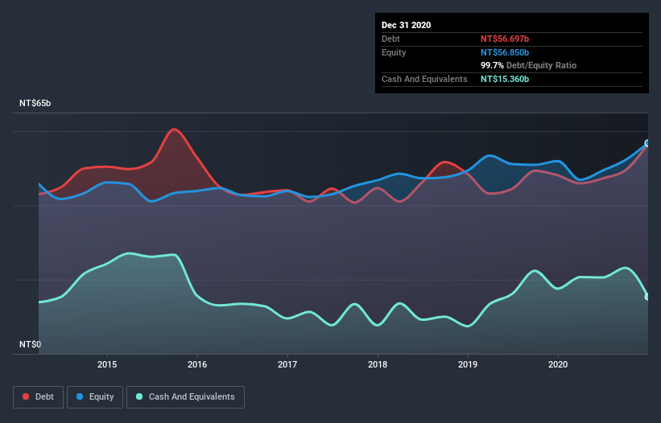Image resolution: width=661 pixels, height=423 pixels.
Task: Click the NT$15.360b cash value
Action: pyautogui.click(x=505, y=79)
